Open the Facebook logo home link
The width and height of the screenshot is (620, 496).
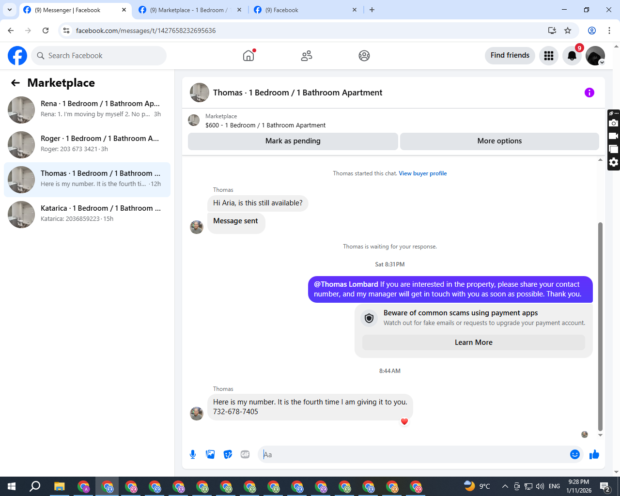[x=17, y=56]
